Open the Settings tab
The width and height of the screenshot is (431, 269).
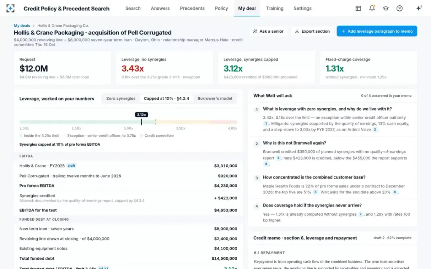pos(302,8)
